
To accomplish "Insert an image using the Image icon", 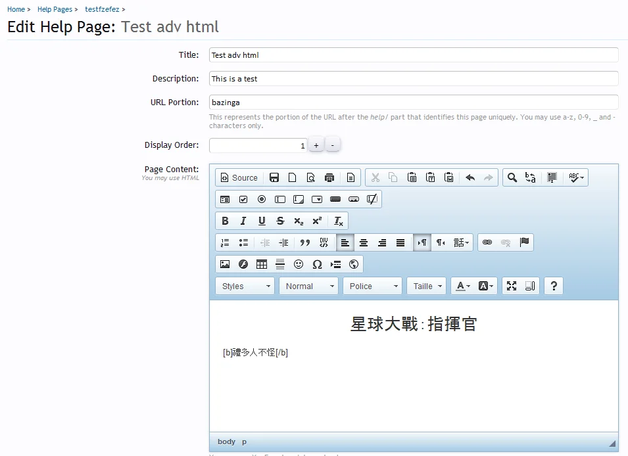I will tap(225, 264).
